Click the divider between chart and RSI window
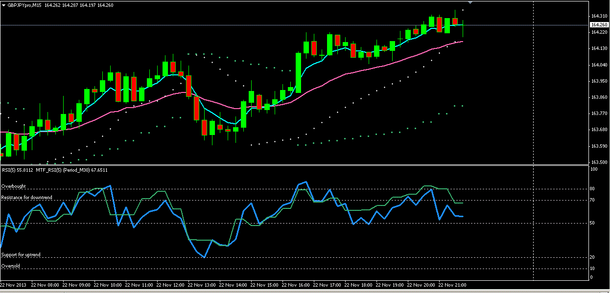 click(x=294, y=165)
